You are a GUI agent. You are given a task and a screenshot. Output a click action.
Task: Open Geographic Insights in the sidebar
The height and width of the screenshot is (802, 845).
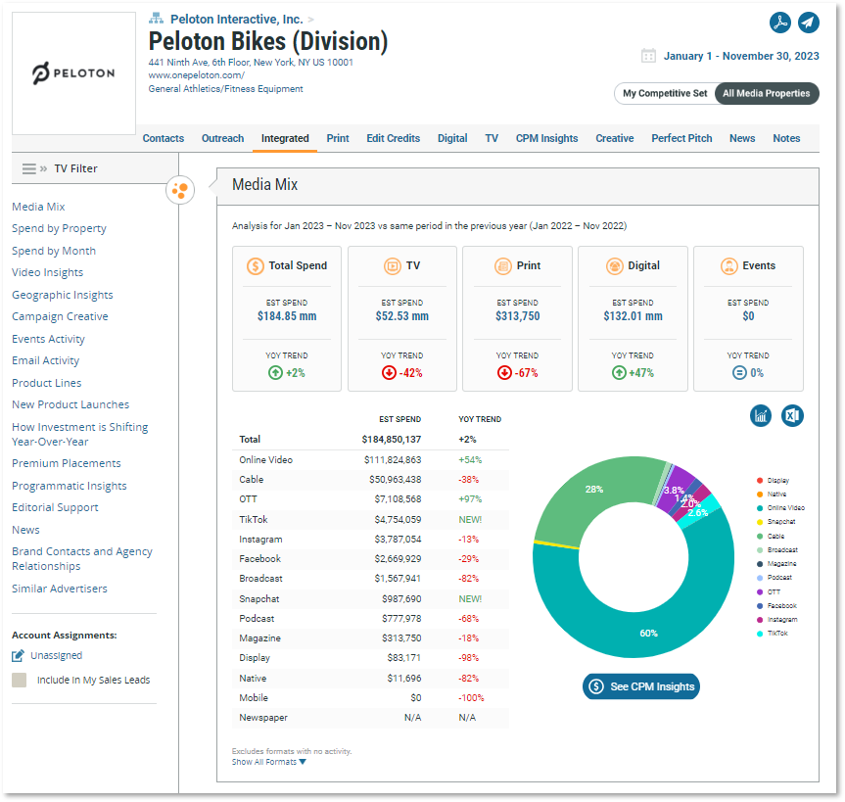tap(63, 295)
